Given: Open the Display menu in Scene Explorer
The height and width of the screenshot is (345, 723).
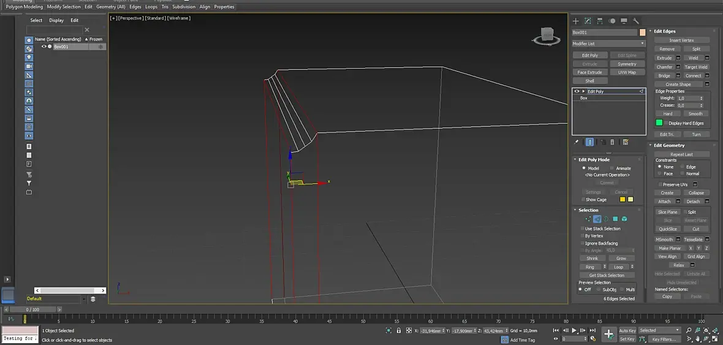Looking at the screenshot, I should point(56,20).
